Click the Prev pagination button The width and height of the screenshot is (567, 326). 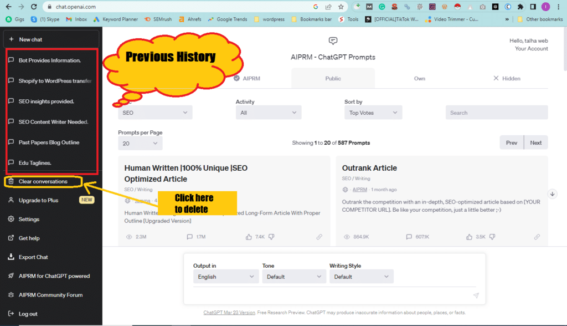(512, 142)
